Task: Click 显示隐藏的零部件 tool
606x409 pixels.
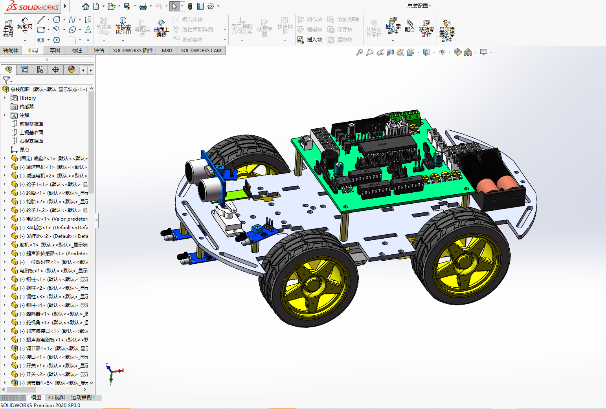Action: coord(447,31)
